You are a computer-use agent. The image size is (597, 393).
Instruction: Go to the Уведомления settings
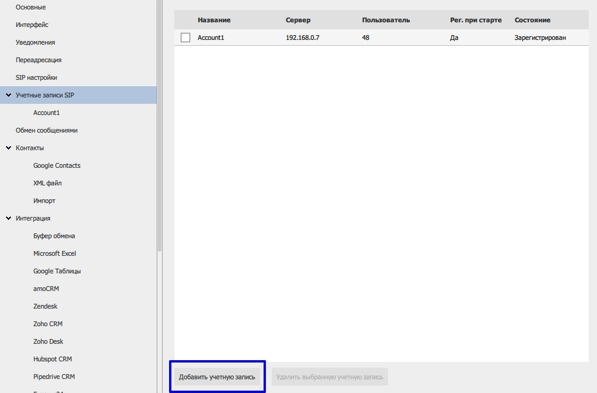click(x=35, y=42)
